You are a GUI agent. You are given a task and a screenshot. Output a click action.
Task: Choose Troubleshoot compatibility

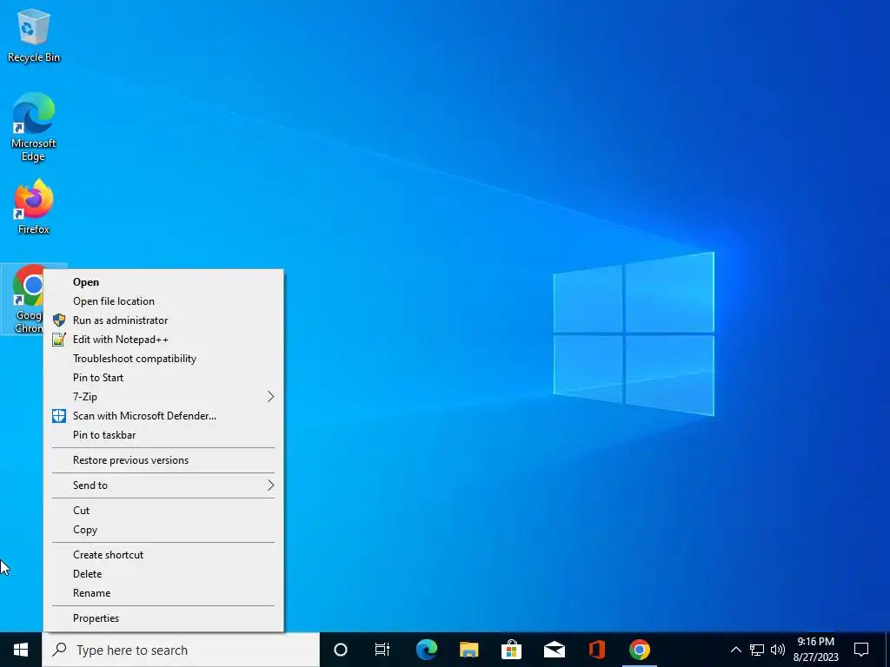(163, 359)
